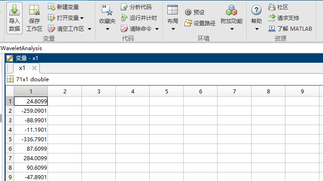323x181 pixels.
Task: Open the Community icon
Action: [271, 7]
